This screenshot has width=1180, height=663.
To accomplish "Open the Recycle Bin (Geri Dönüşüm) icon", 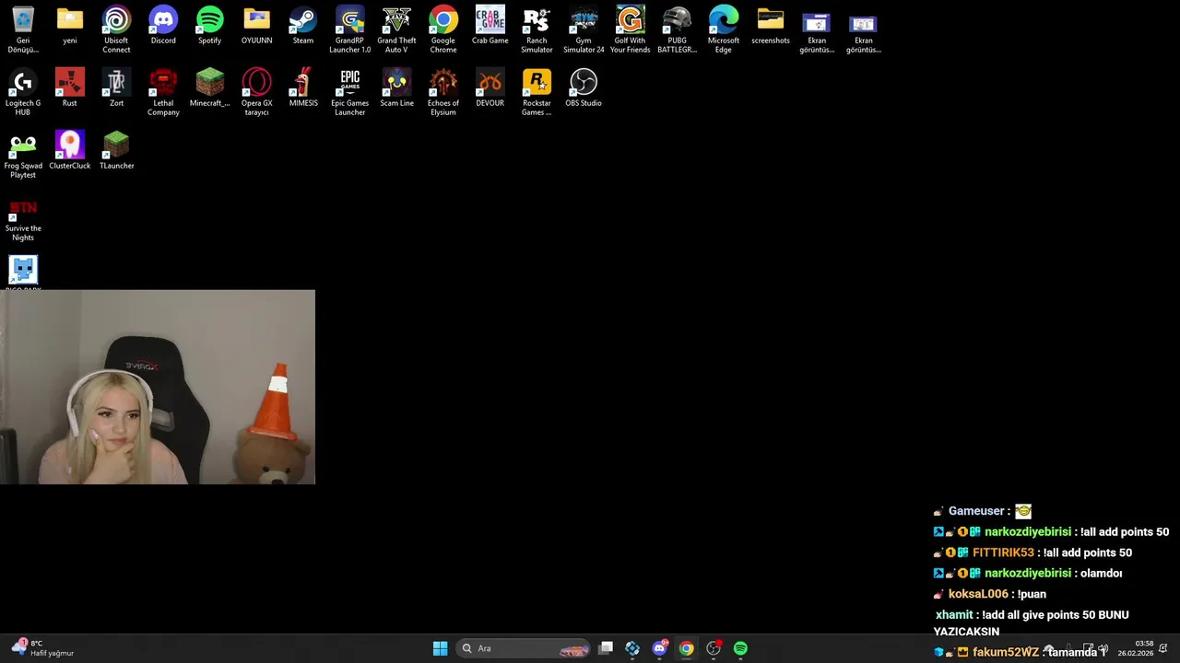I will pyautogui.click(x=23, y=29).
